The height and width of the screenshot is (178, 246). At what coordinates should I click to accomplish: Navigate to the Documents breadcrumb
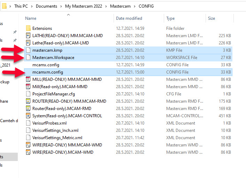click(46, 6)
